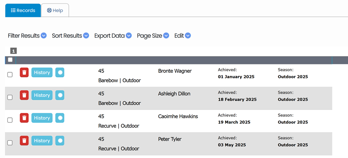Screen dimensions: 348x158
Task: View History for Bronte Wagner
Action: coord(42,72)
